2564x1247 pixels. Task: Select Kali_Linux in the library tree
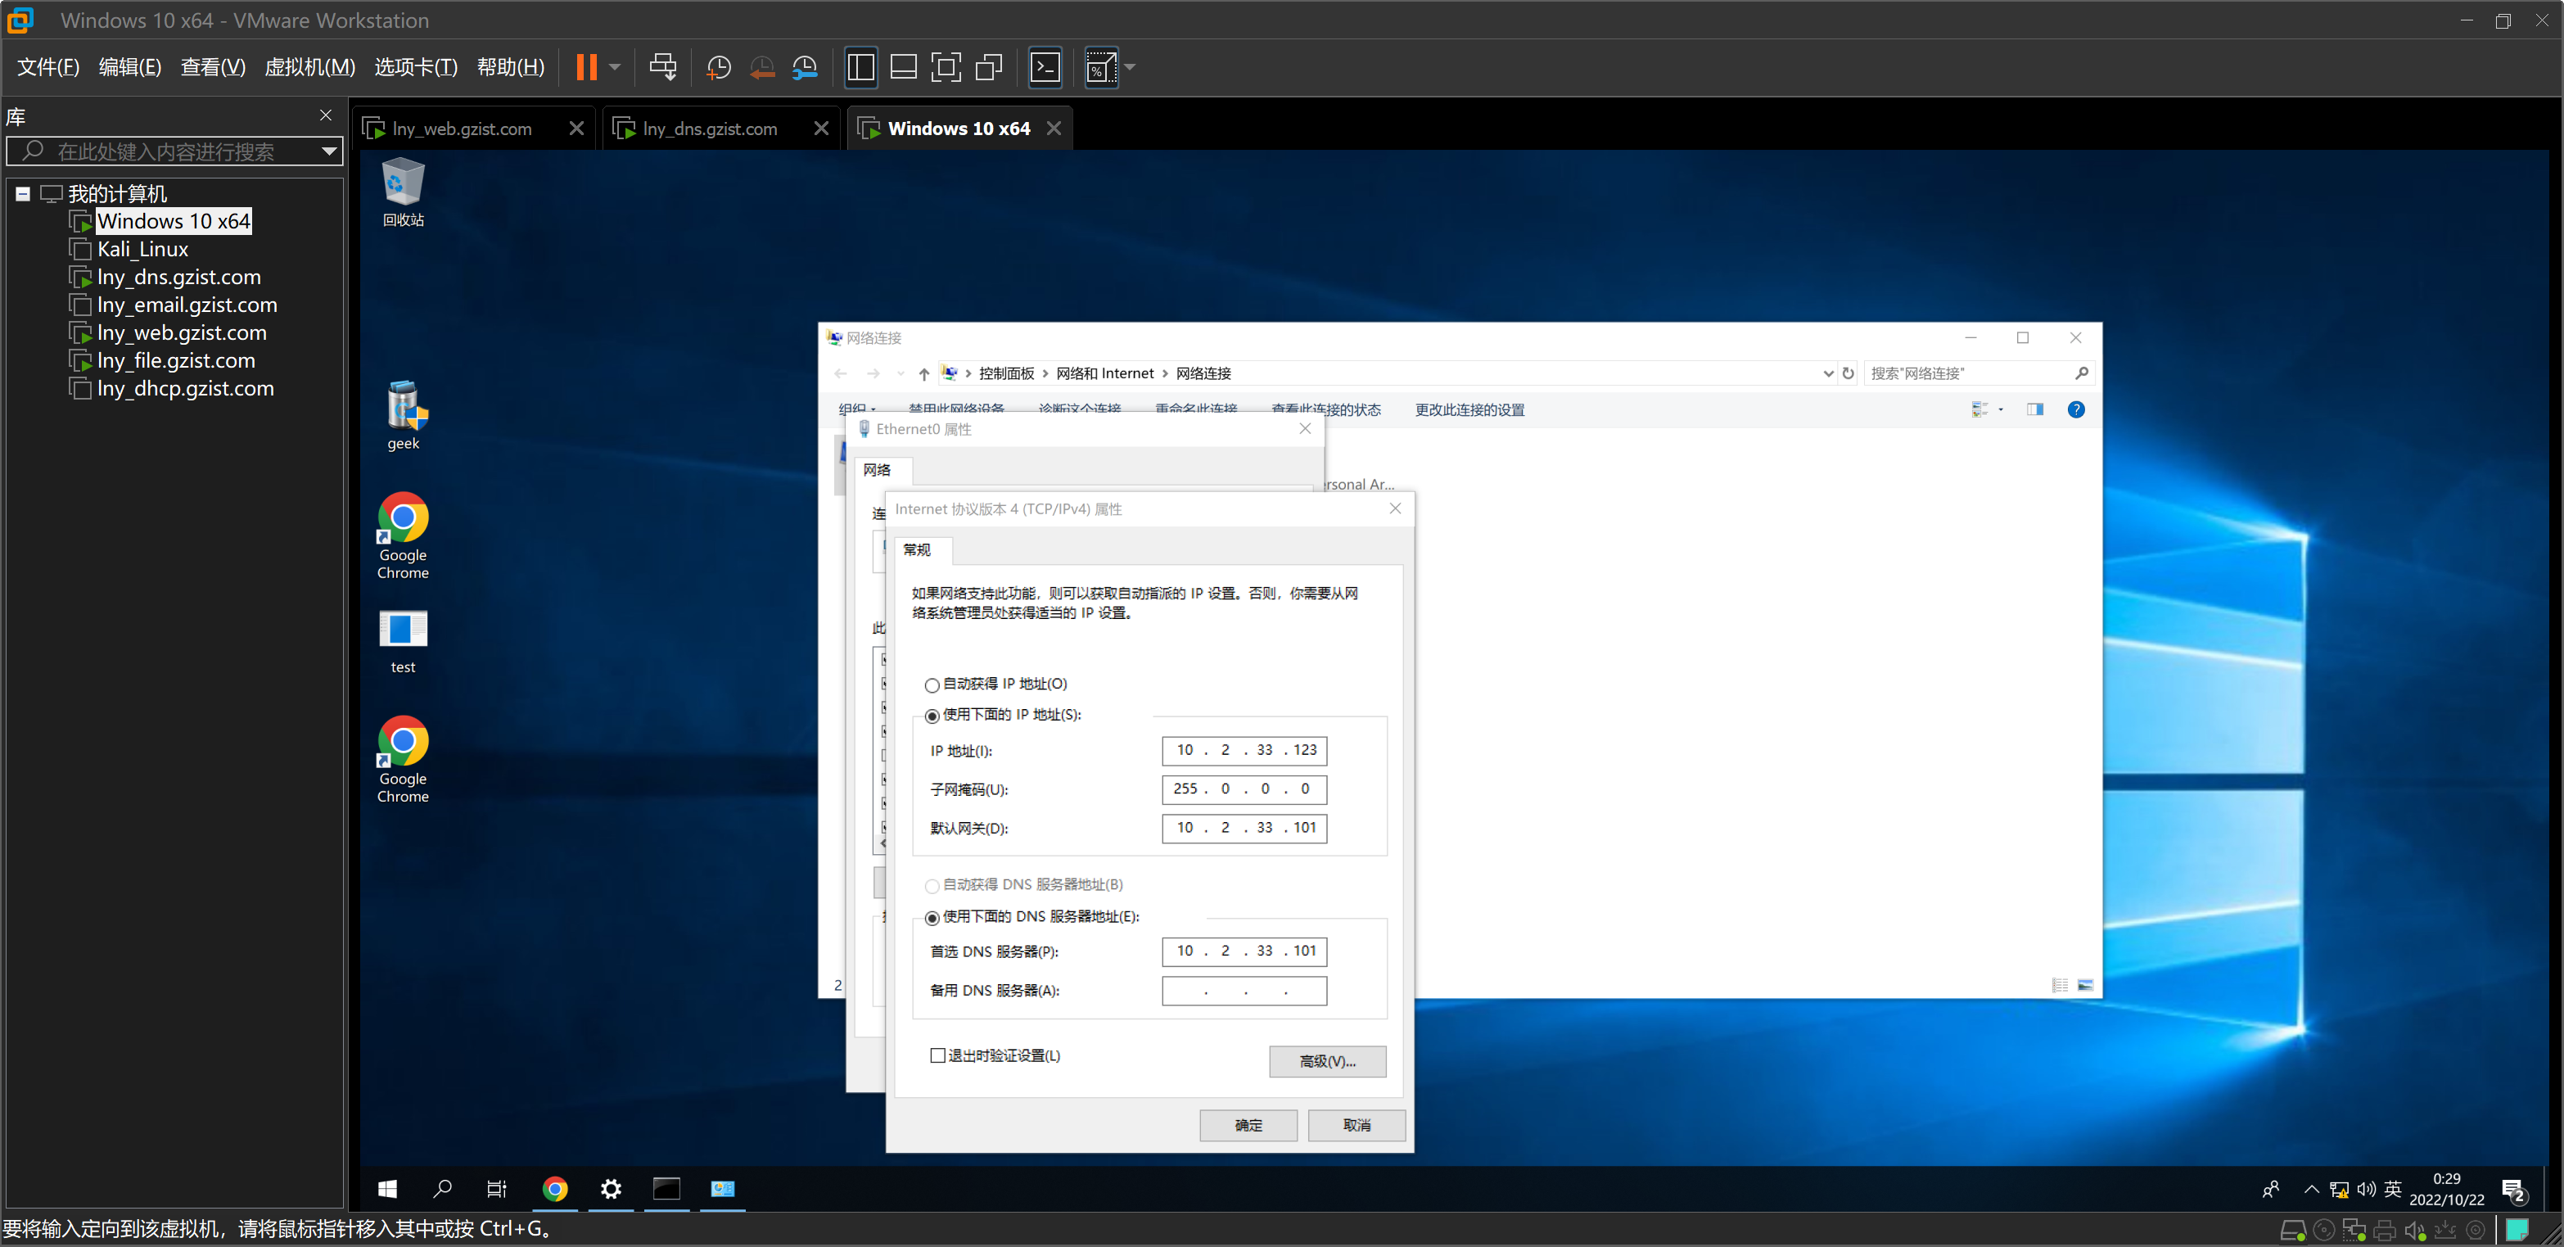[x=142, y=250]
